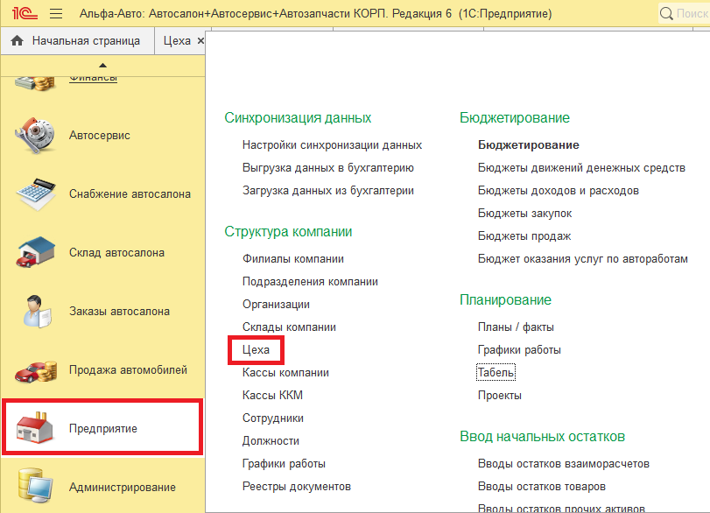Open the Табель link
710x513 pixels.
(496, 372)
